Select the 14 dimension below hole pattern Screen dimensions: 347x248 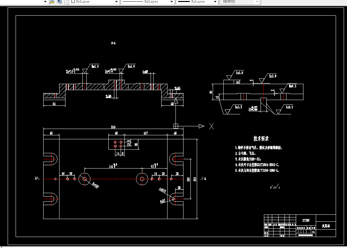pos(118,153)
